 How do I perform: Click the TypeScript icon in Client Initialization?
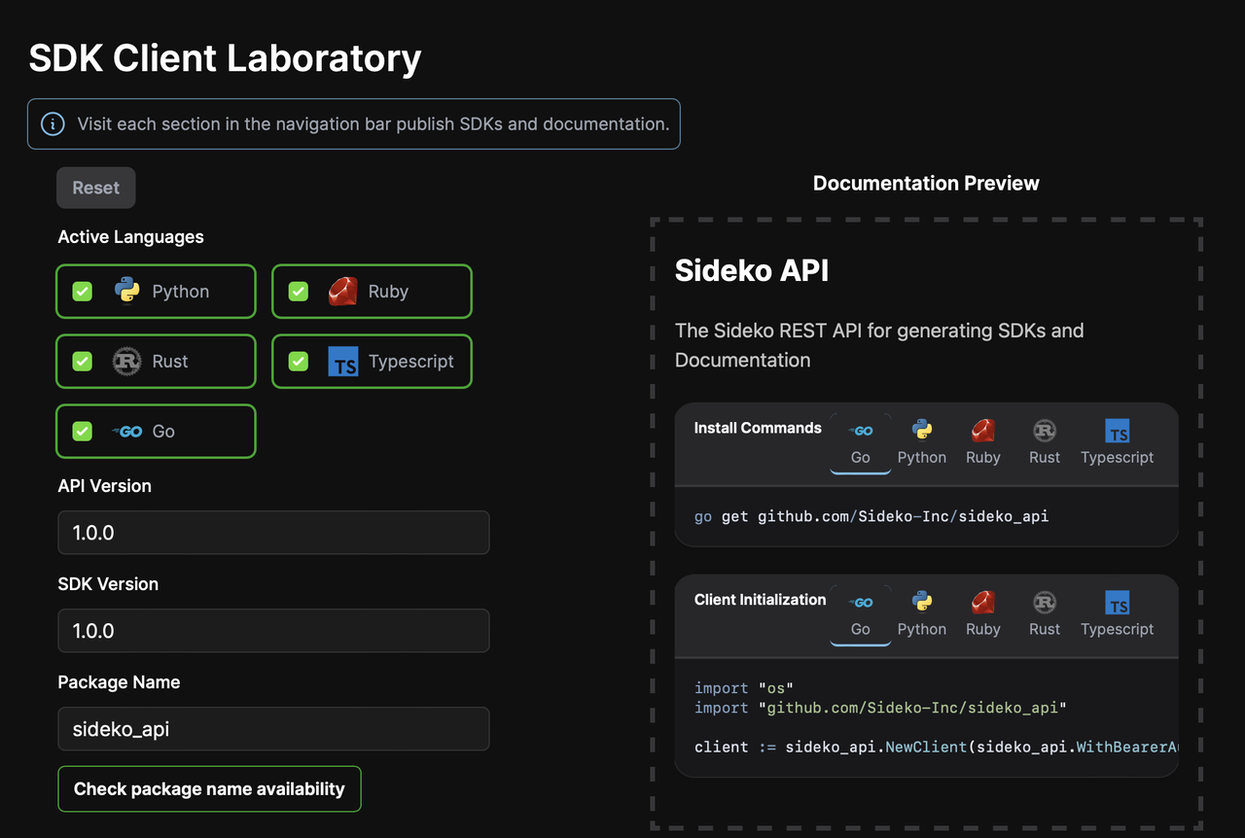(x=1118, y=602)
